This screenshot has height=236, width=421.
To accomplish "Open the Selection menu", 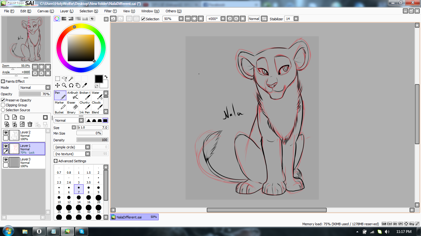I will coord(89,11).
